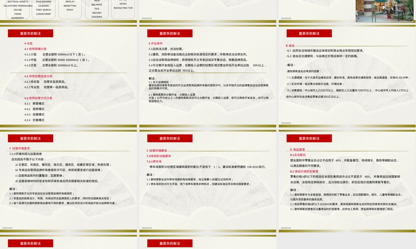
Task: Click the '5.3应合法取得品牌授权' line
Action: tap(198, 60)
